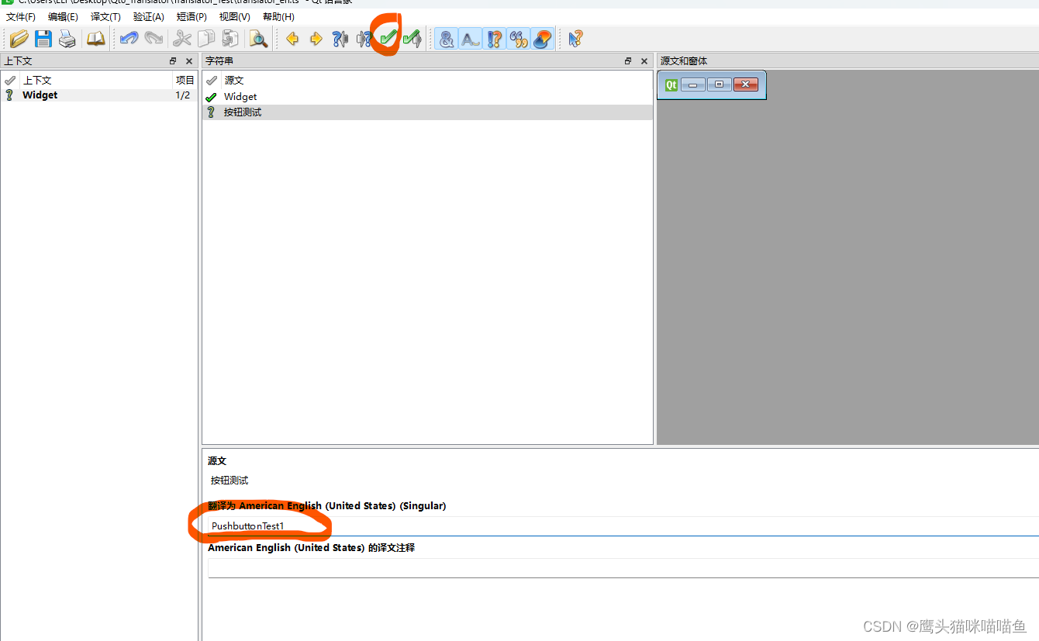Click the Qt logo in the preview window

671,84
